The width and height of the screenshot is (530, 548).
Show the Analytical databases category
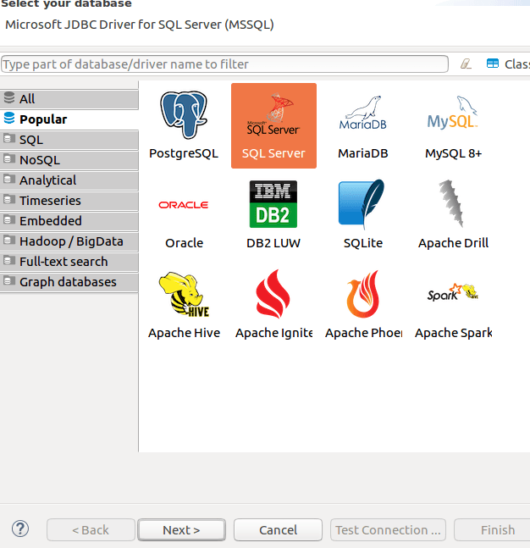coord(69,180)
